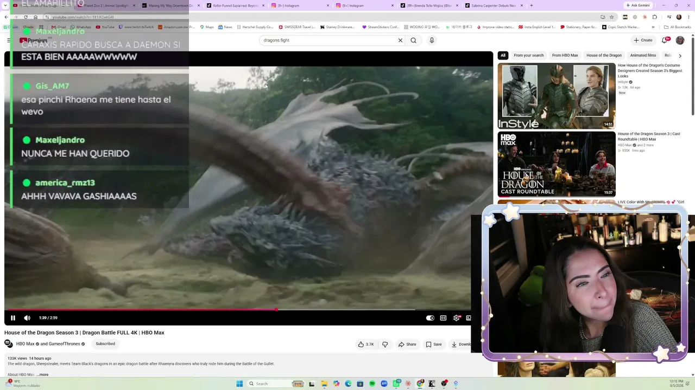The image size is (695, 390).
Task: Switch to the Keller Funnel Explained tab
Action: coord(236,5)
